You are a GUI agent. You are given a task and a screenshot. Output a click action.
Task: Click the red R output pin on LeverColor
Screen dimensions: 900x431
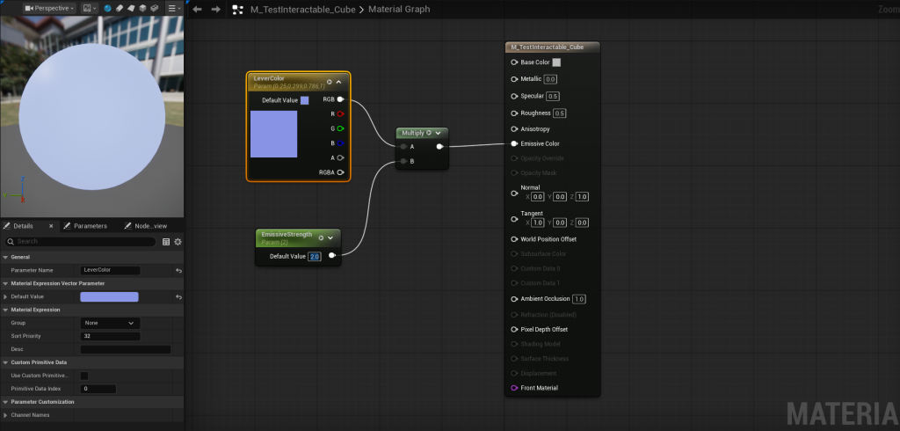(x=340, y=113)
